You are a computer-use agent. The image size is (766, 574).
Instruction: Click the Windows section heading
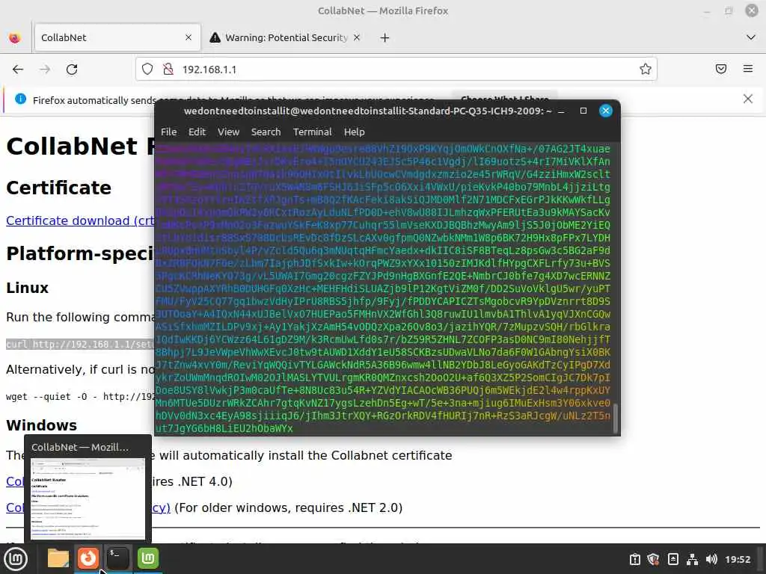point(42,425)
